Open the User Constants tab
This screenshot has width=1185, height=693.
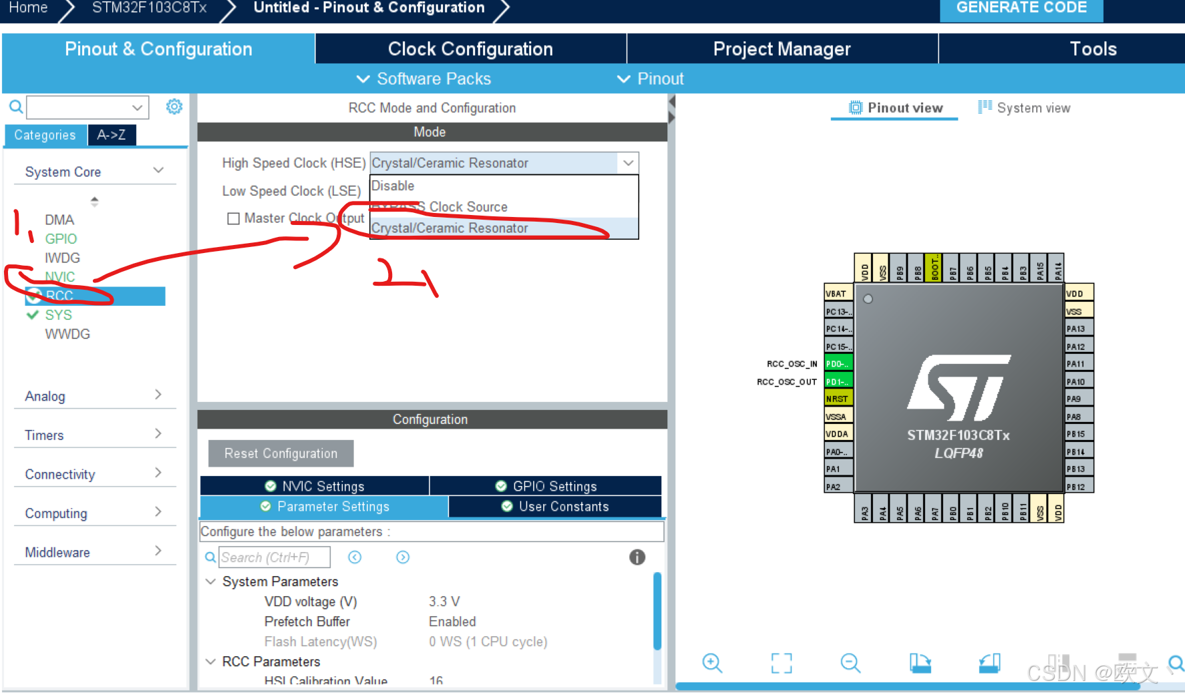[555, 506]
